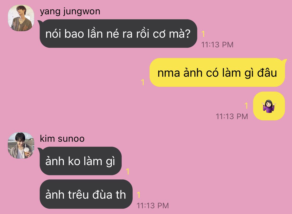
Task: Open yang jungwon's profile picture
Action: tap(21, 18)
